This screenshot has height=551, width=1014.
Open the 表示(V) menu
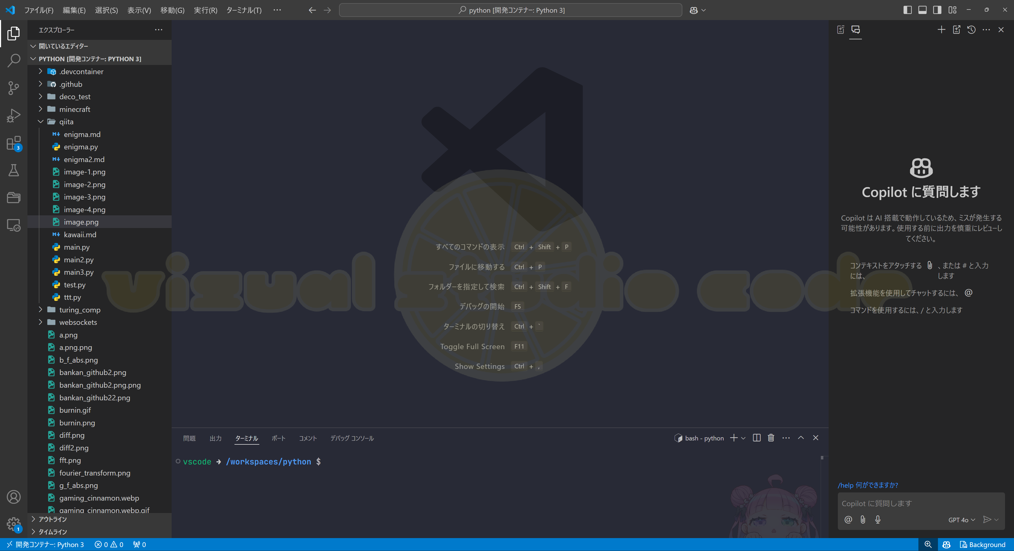point(139,10)
